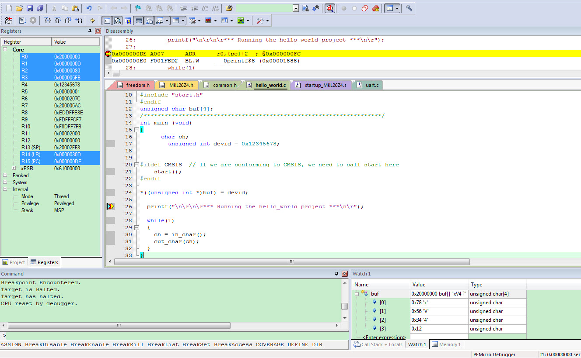Run the program with the Run icon
Image resolution: width=581 pixels, height=358 pixels.
(x=22, y=21)
